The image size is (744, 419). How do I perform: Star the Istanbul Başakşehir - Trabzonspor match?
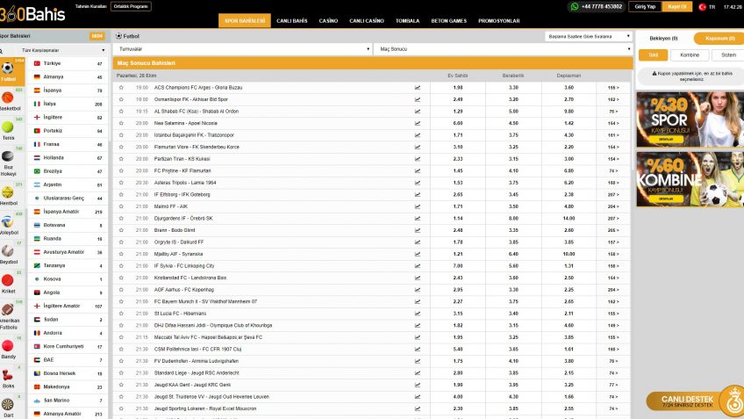(x=121, y=135)
